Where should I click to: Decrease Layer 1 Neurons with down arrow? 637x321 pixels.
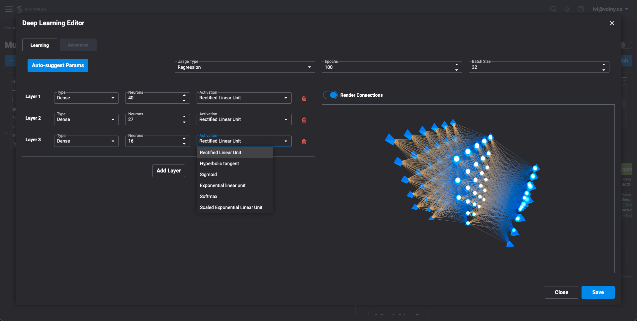pyautogui.click(x=184, y=101)
